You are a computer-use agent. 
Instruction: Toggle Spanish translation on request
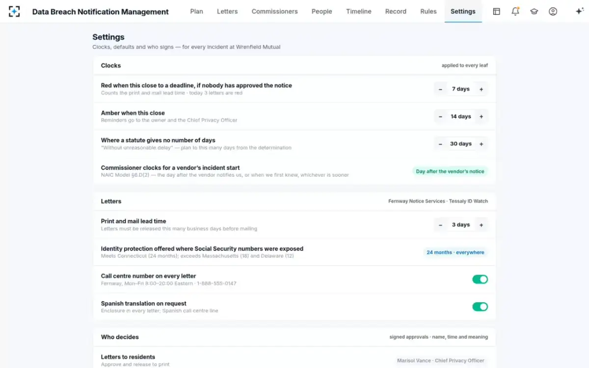pyautogui.click(x=480, y=307)
